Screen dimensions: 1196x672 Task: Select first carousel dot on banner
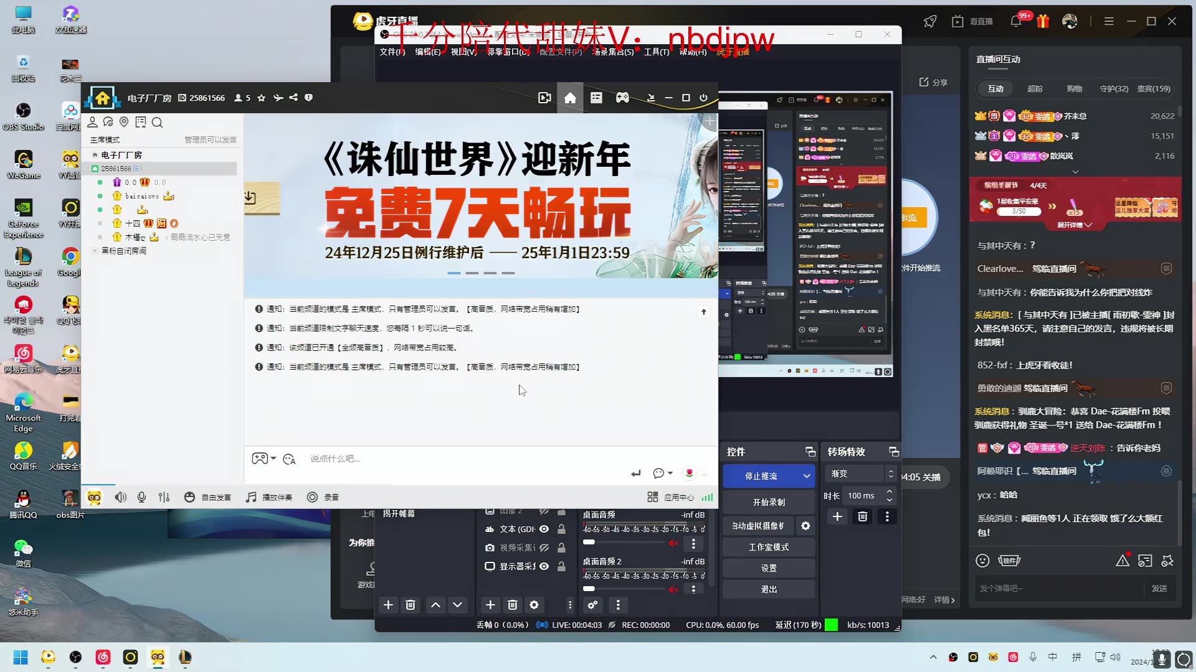[454, 273]
